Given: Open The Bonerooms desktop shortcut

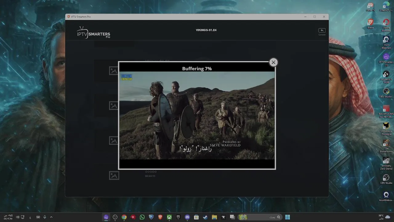Looking at the screenshot, I should pyautogui.click(x=386, y=146).
